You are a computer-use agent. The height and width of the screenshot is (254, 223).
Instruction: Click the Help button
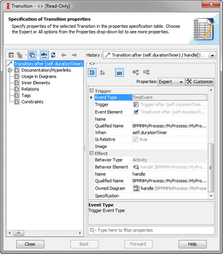pos(193,244)
